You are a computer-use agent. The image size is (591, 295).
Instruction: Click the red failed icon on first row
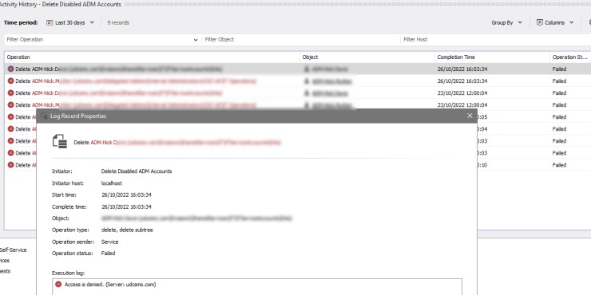click(x=10, y=69)
